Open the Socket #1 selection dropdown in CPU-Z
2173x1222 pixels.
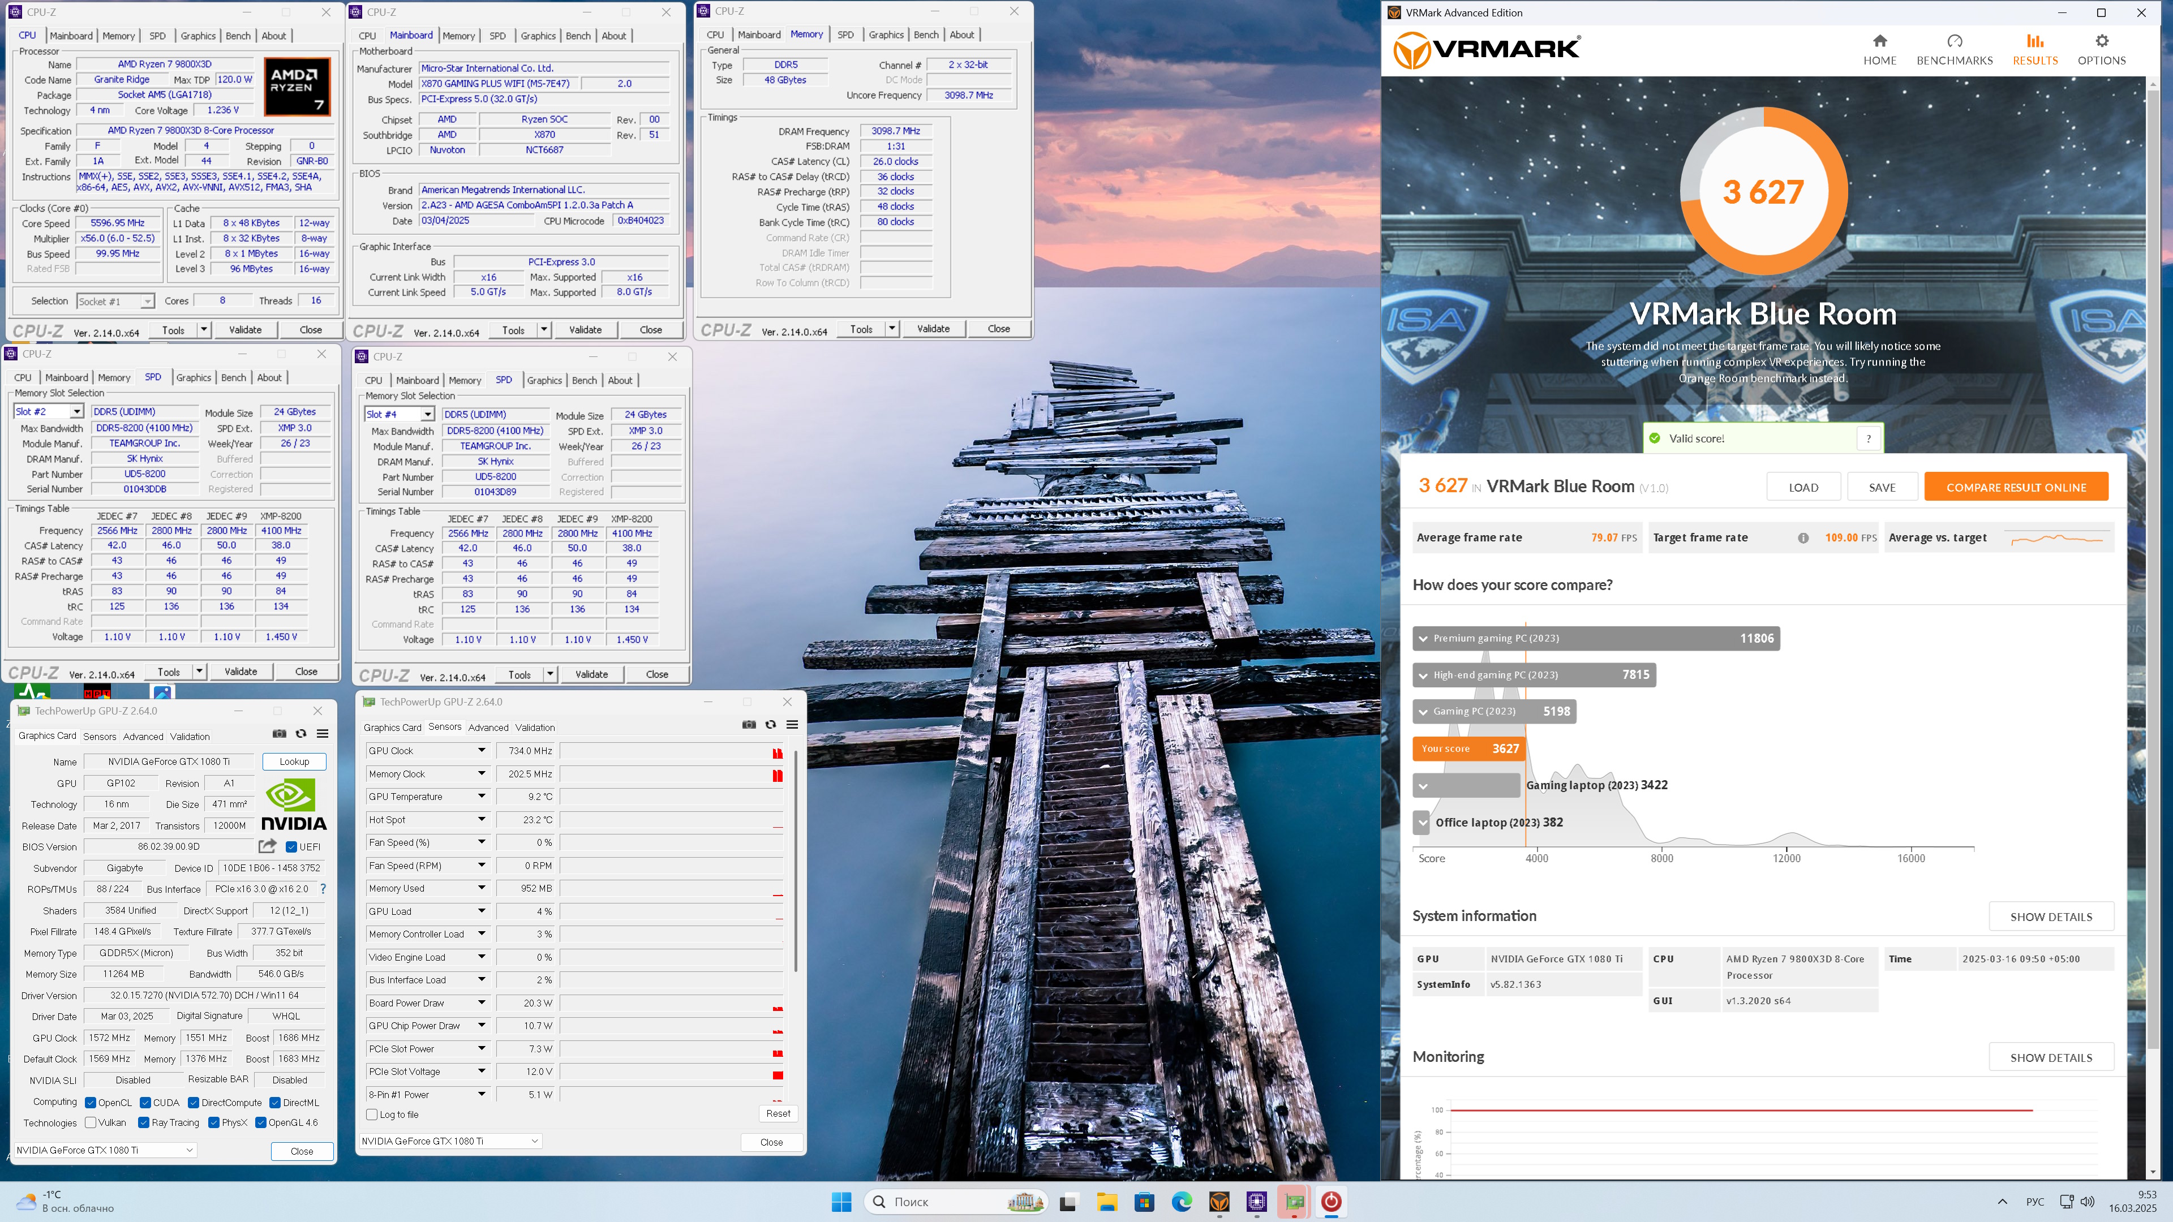click(x=115, y=301)
